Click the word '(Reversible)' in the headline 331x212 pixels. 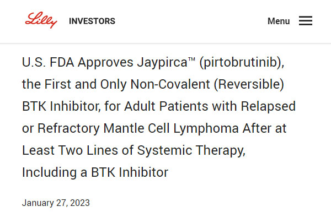(249, 85)
